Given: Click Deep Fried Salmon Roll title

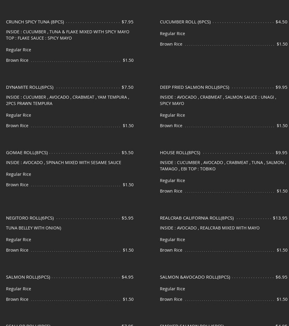Looking at the screenshot, I should tap(194, 87).
